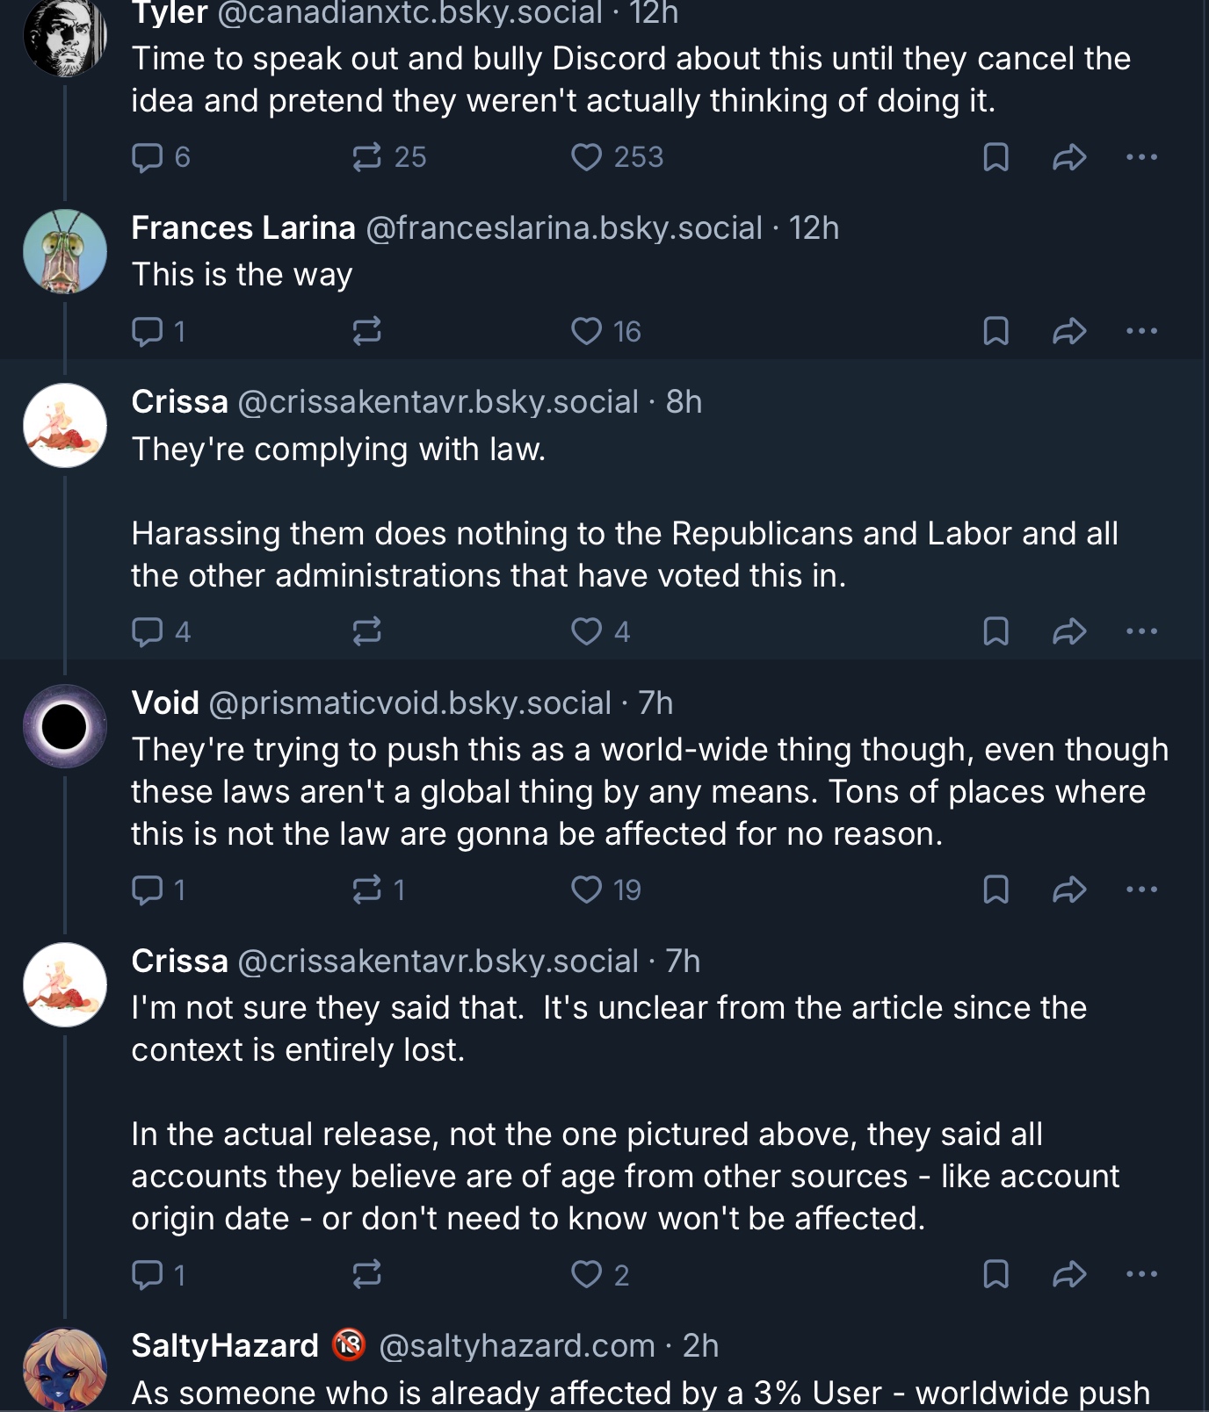This screenshot has width=1209, height=1412.
Task: Open more options on Frances Larina's post
Action: pos(1141,331)
